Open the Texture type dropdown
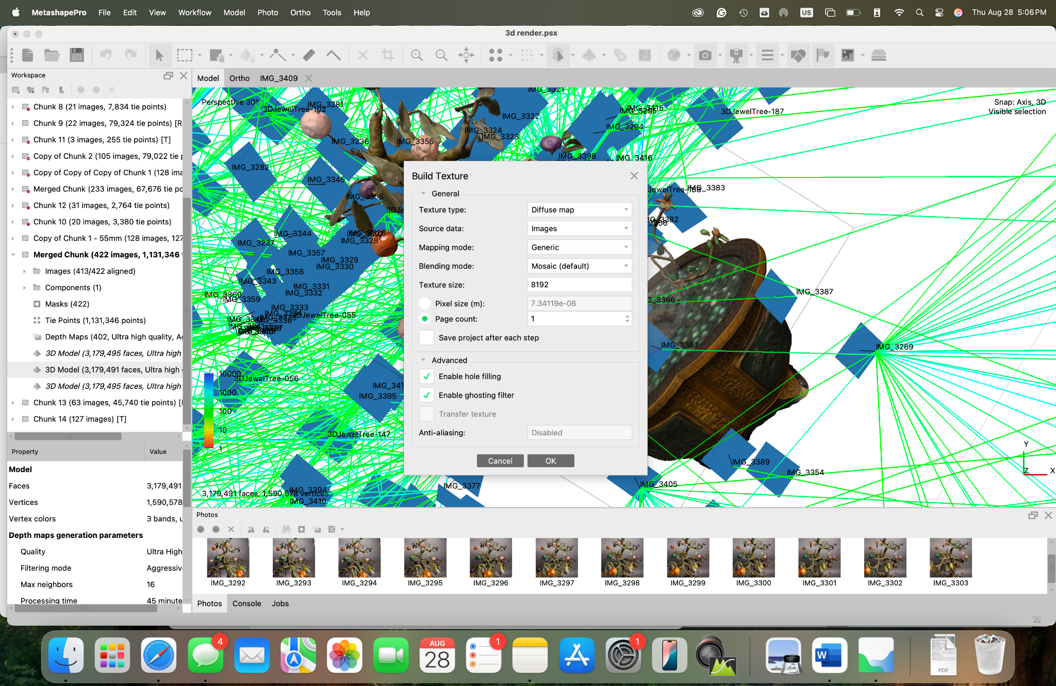 coord(580,210)
